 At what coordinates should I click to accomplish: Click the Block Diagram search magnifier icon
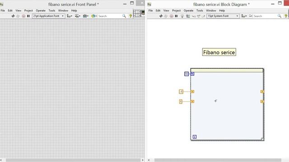point(280,16)
